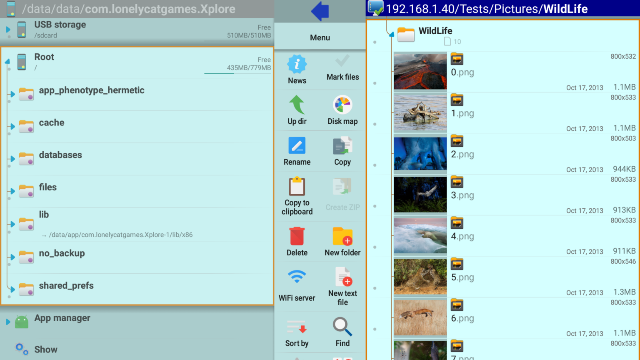This screenshot has height=360, width=640.
Task: Open the 5.png leopard thumbnail
Action: click(420, 276)
